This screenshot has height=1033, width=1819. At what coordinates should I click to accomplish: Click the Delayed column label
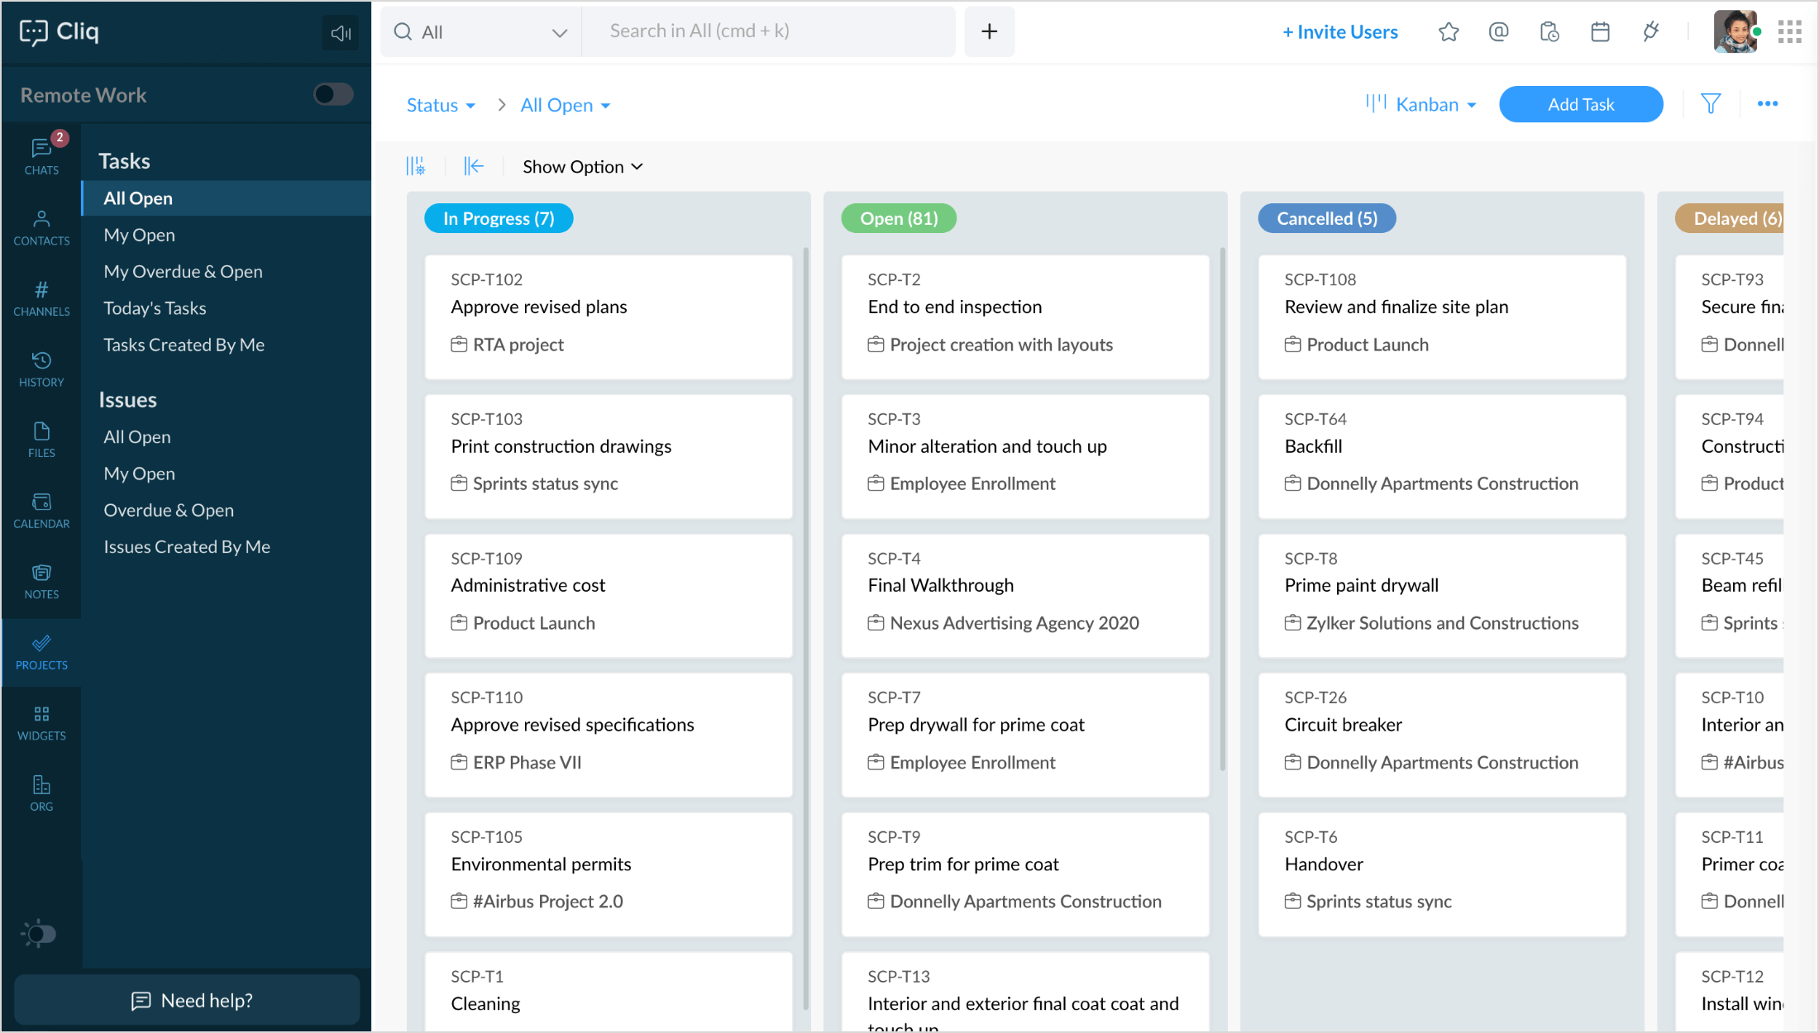pos(1730,218)
